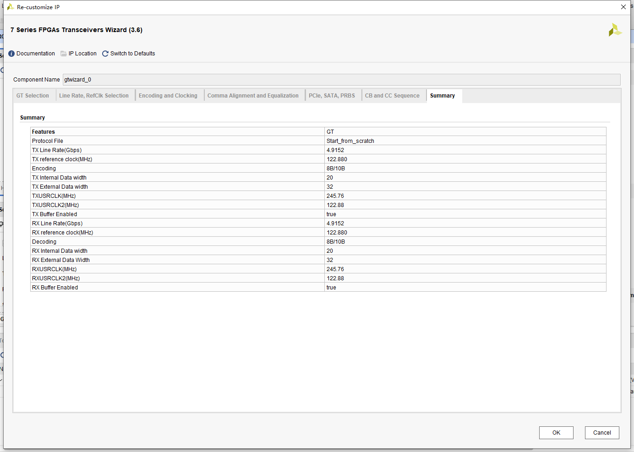Select RX Buffer Enabled row label
Viewport: 634px width, 452px height.
point(55,288)
